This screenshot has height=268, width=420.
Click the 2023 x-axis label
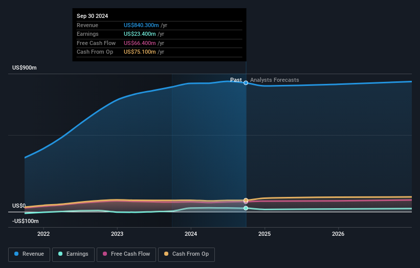point(117,234)
